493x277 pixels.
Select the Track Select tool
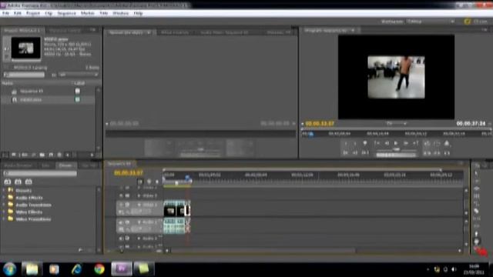pos(476,181)
